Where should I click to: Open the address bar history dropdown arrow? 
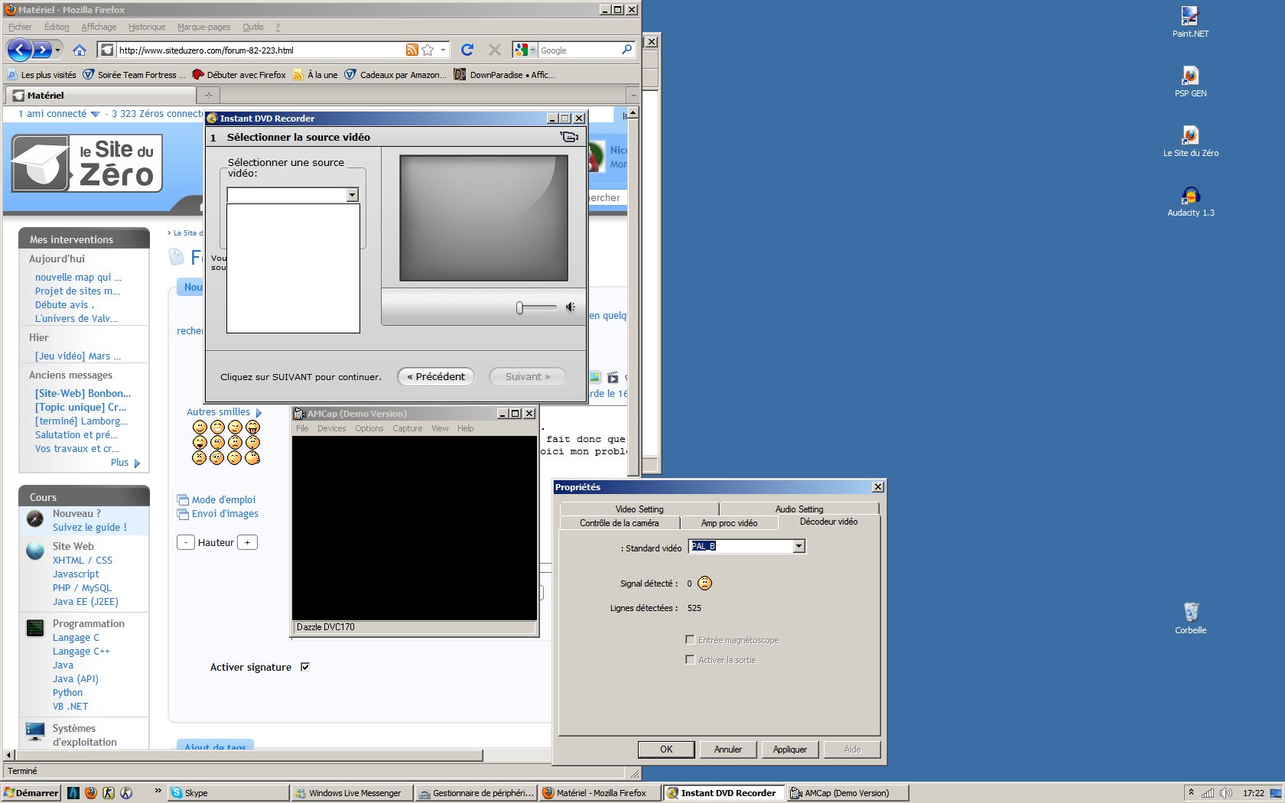[443, 50]
